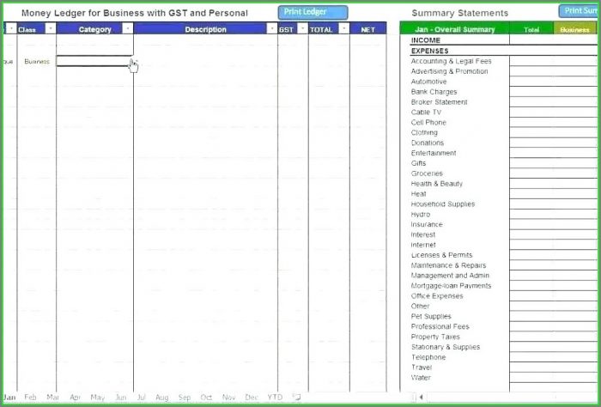Switch to the Feb sheet tab
601x407 pixels.
point(30,398)
